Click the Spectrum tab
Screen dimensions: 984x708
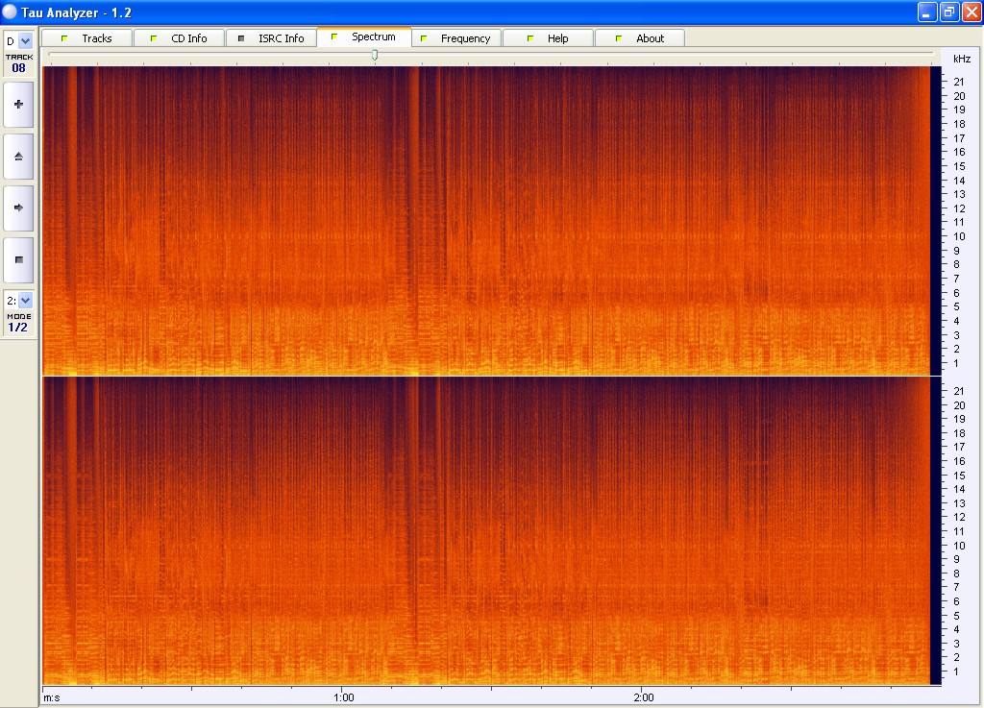pyautogui.click(x=364, y=37)
